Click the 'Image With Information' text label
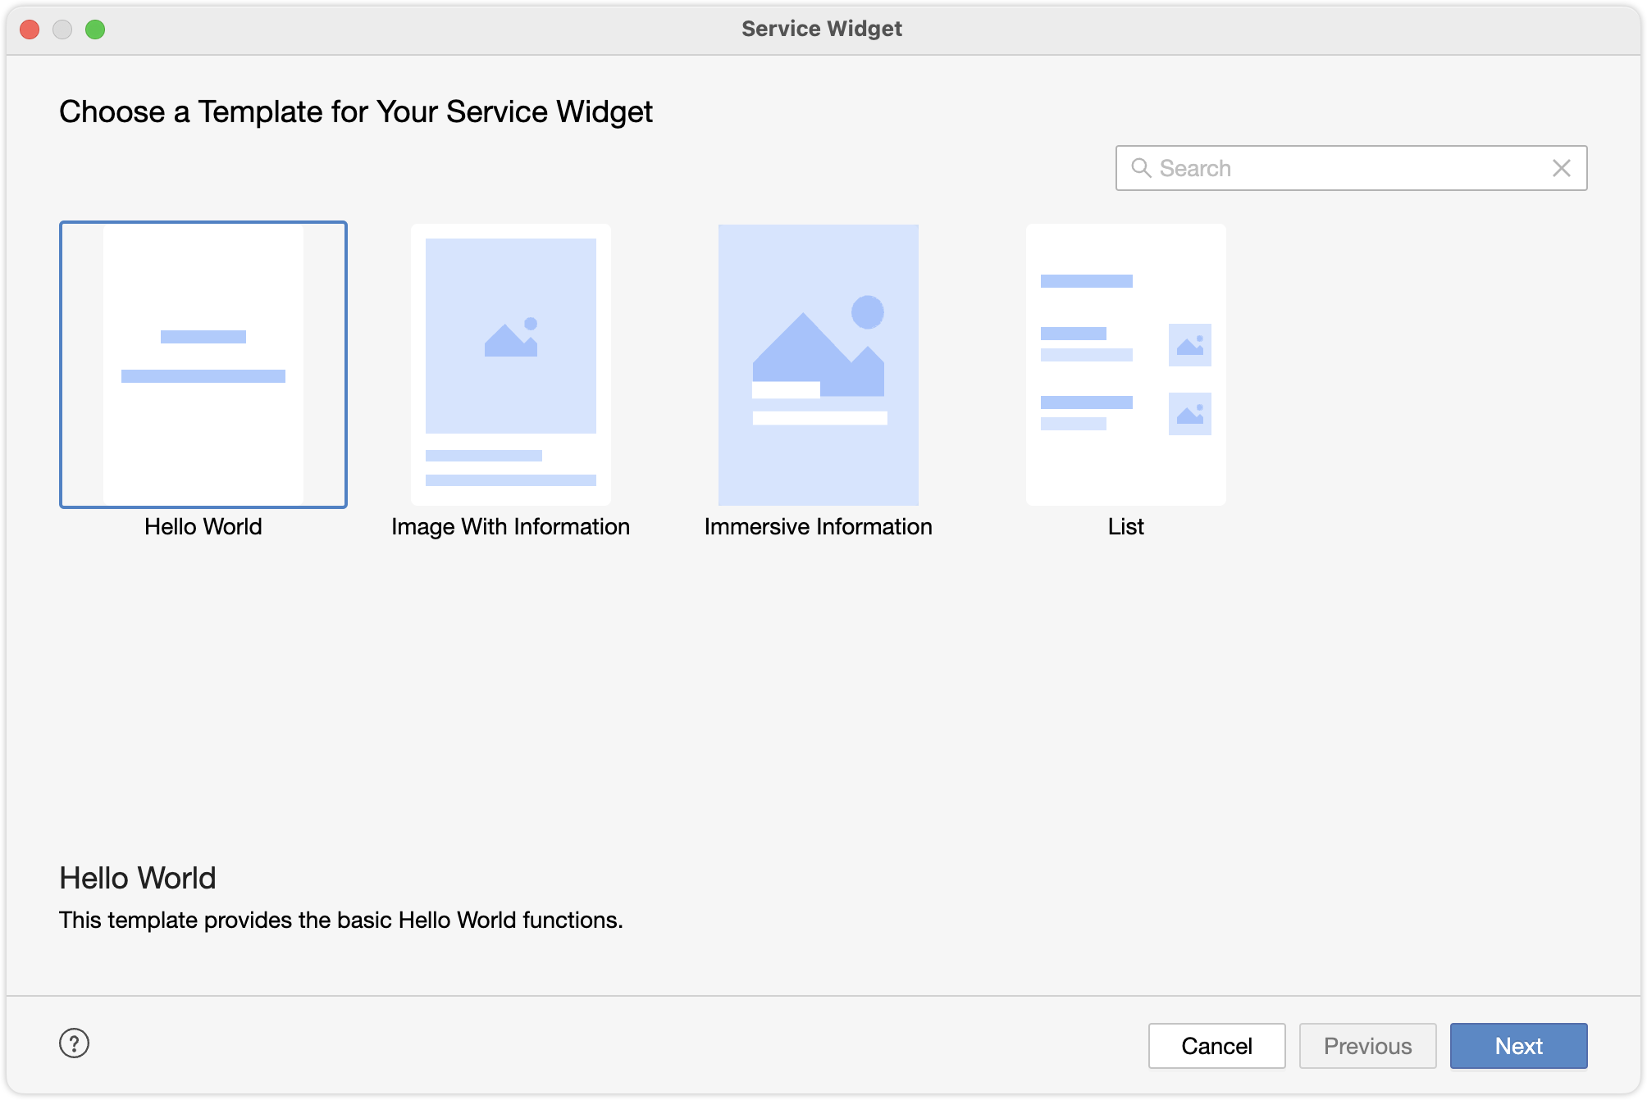The width and height of the screenshot is (1647, 1100). [510, 526]
